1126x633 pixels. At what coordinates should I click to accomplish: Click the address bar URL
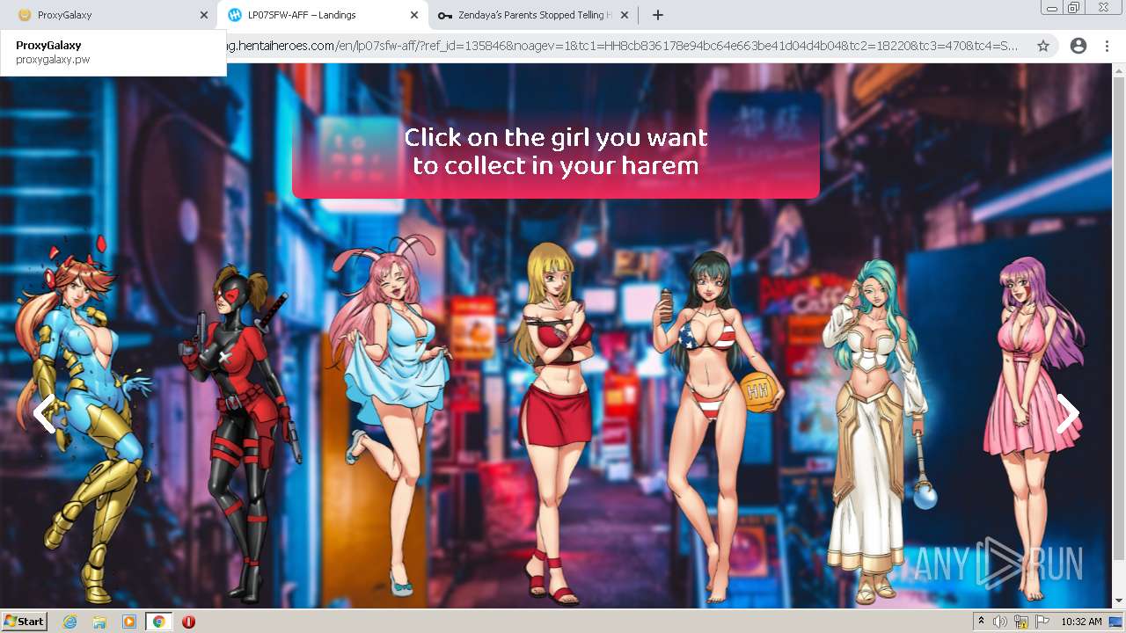(622, 46)
